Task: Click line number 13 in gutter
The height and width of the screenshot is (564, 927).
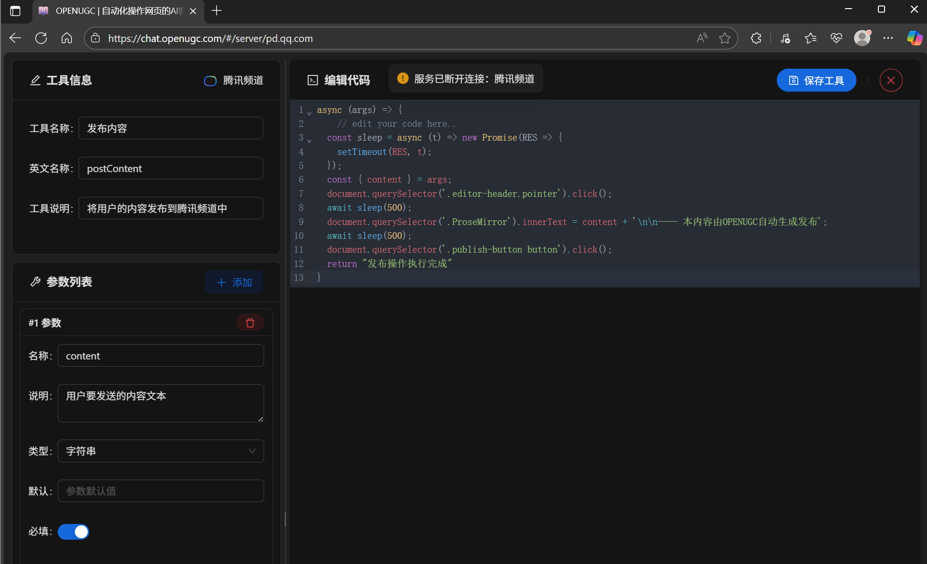Action: 299,277
